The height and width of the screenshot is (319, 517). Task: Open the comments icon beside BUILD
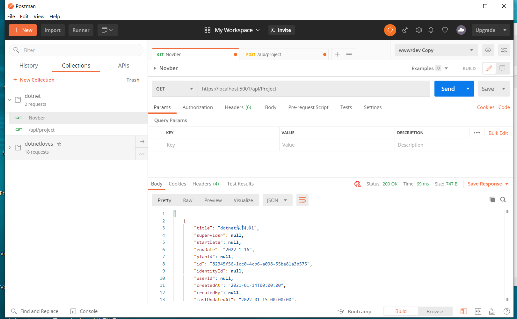pos(502,68)
